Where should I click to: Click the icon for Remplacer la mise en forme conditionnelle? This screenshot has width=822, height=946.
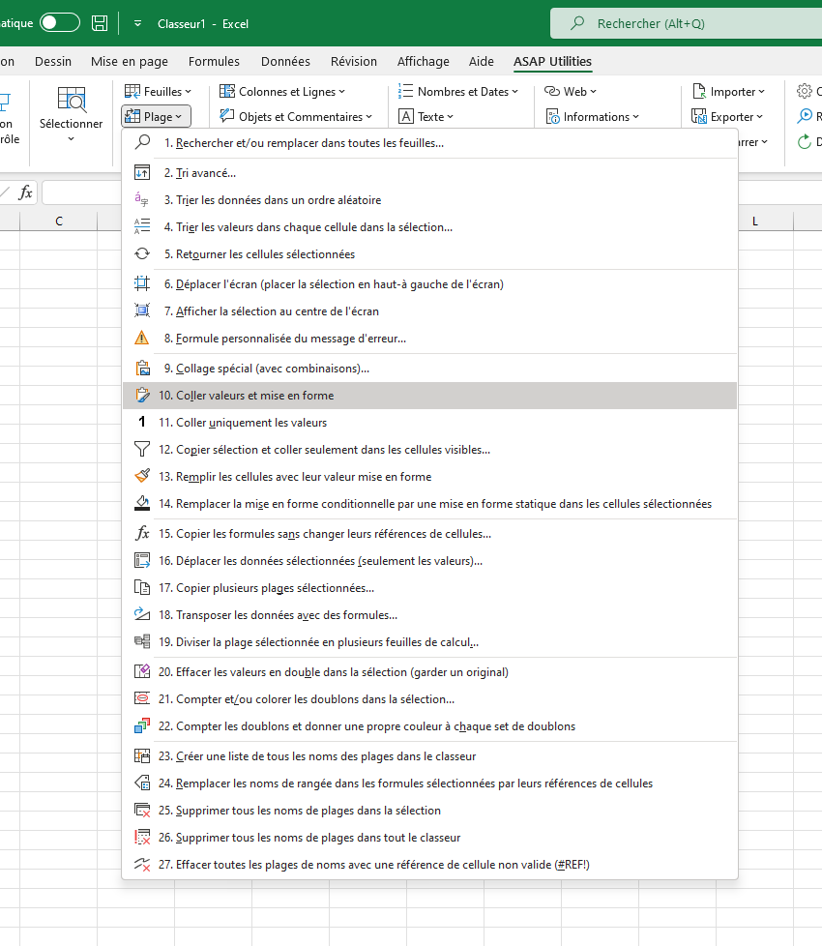142,503
